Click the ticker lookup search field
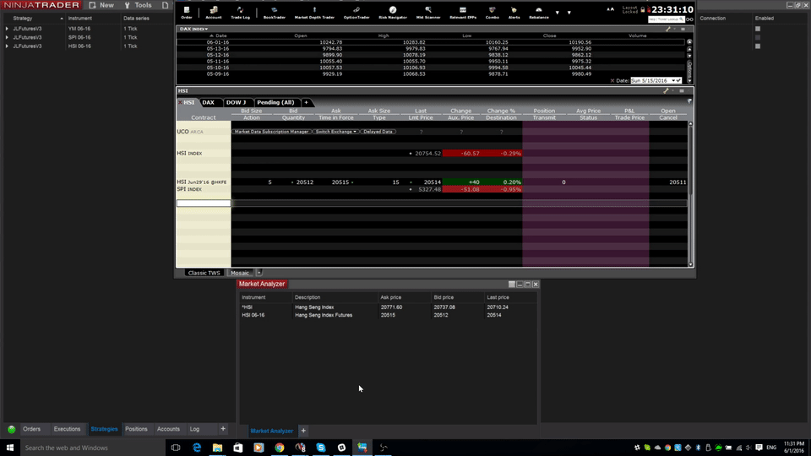The height and width of the screenshot is (456, 811). (667, 19)
